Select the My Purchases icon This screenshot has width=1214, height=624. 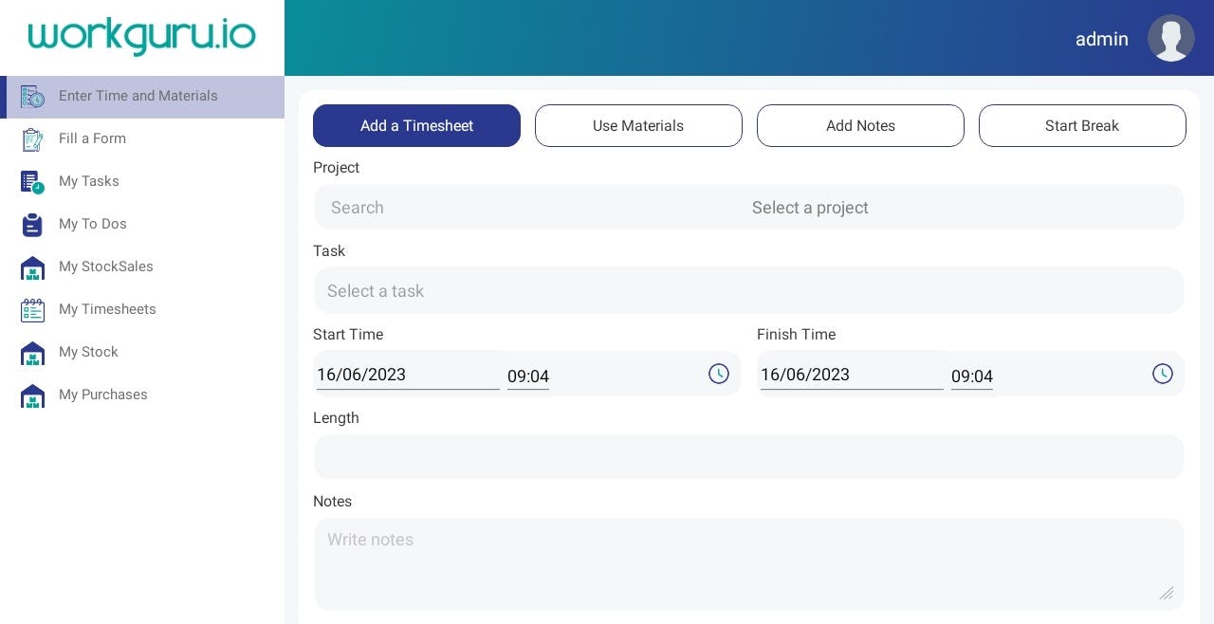(x=32, y=395)
